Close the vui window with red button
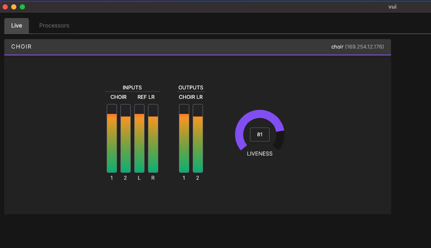 [5, 7]
